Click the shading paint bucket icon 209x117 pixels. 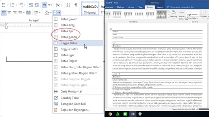pos(47,13)
